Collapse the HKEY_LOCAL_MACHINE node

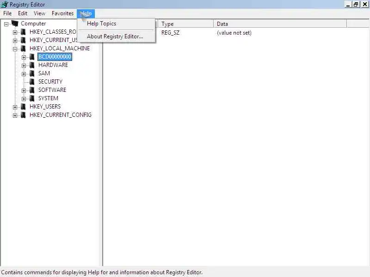pyautogui.click(x=15, y=49)
